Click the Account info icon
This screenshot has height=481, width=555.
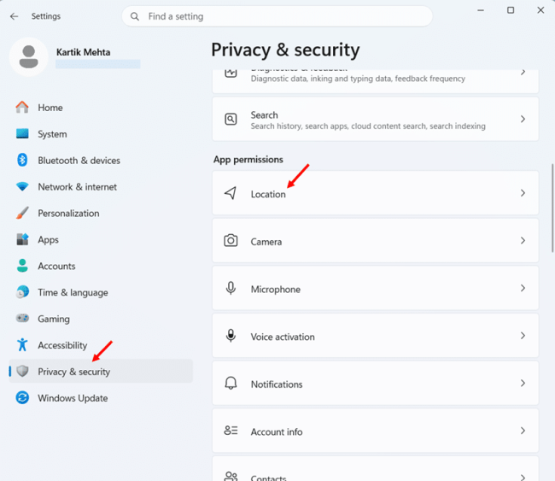231,431
